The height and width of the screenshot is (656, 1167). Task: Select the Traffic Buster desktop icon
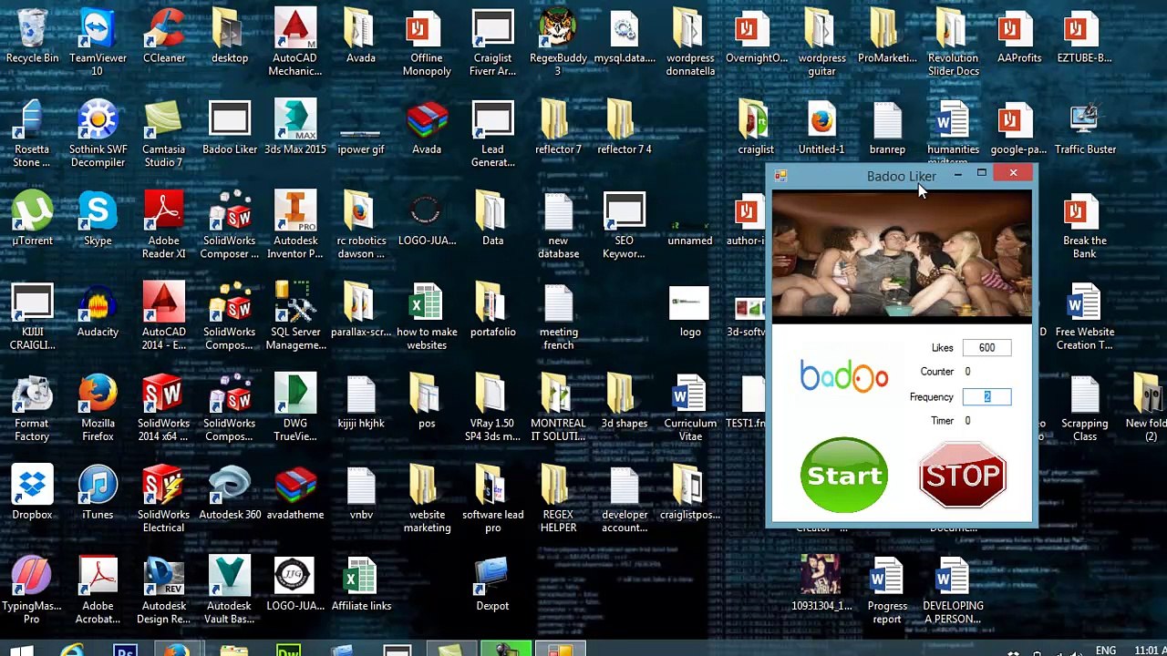pyautogui.click(x=1085, y=128)
